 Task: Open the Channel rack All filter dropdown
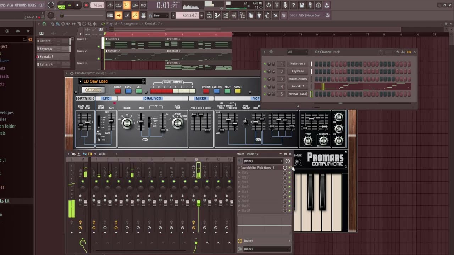coord(297,52)
